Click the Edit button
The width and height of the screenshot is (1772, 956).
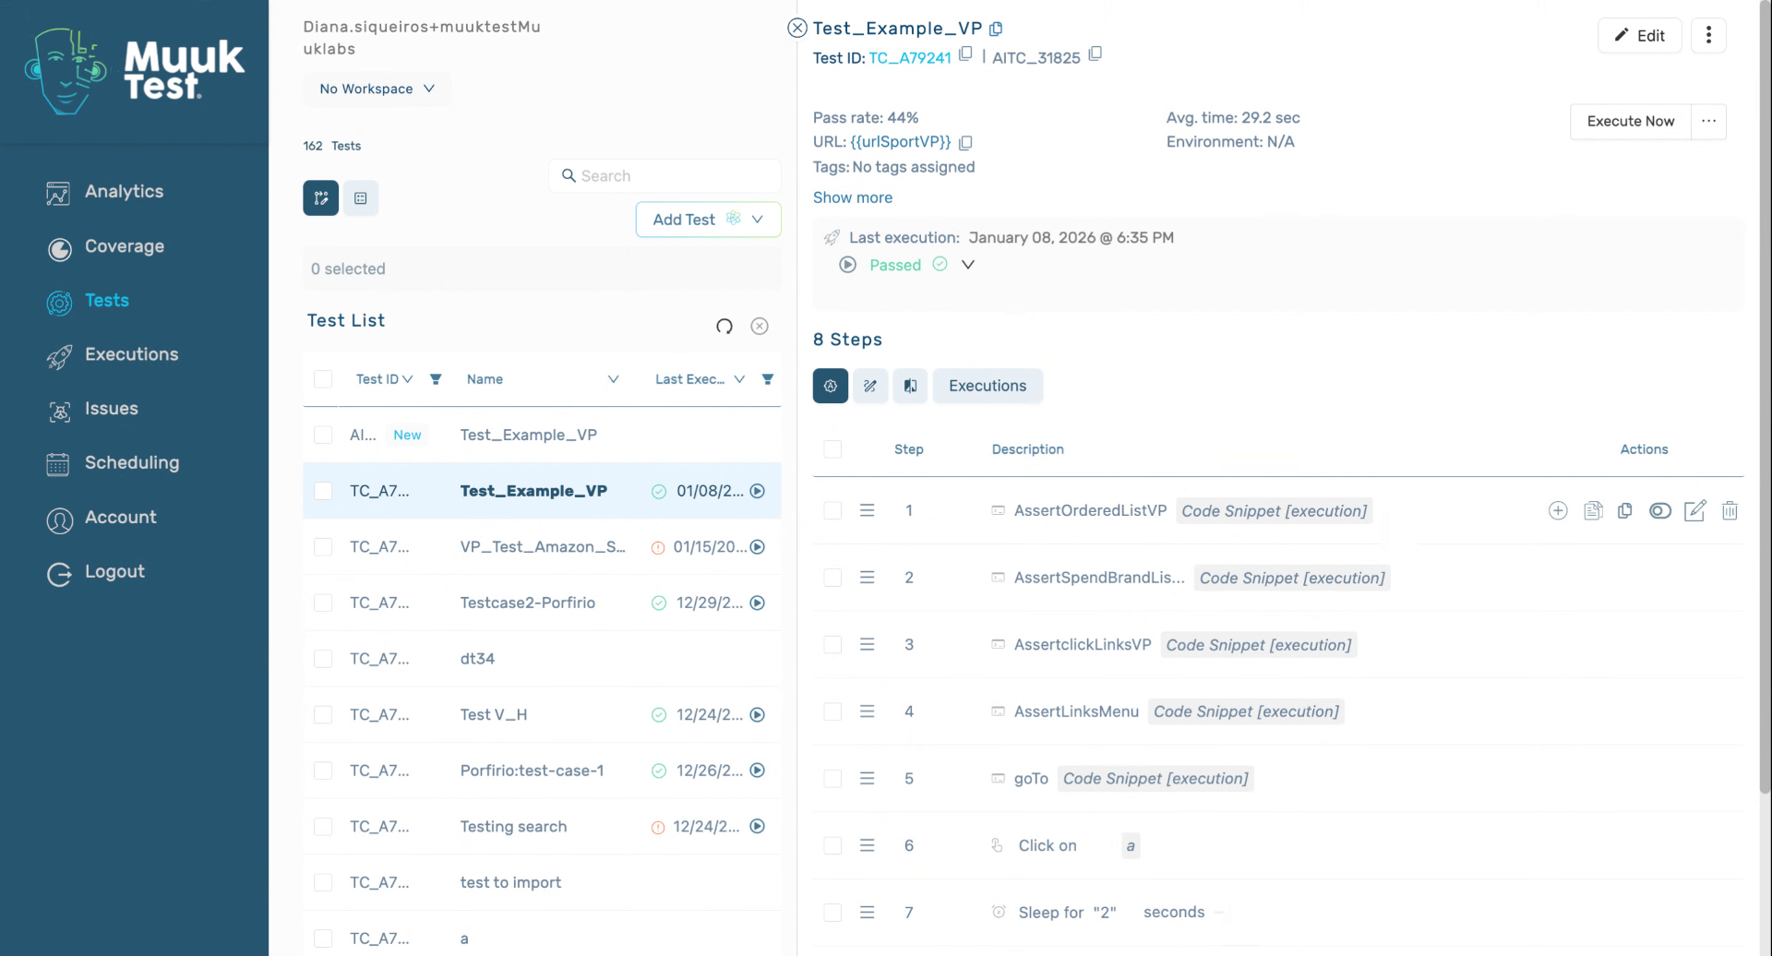(1639, 35)
